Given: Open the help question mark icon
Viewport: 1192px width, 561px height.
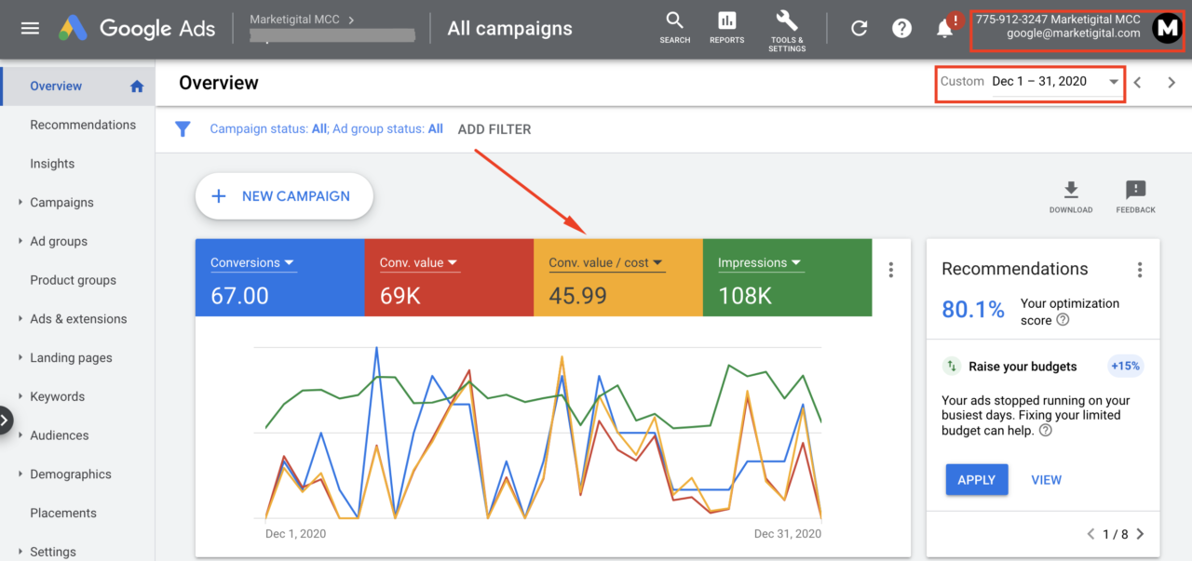Looking at the screenshot, I should 901,28.
